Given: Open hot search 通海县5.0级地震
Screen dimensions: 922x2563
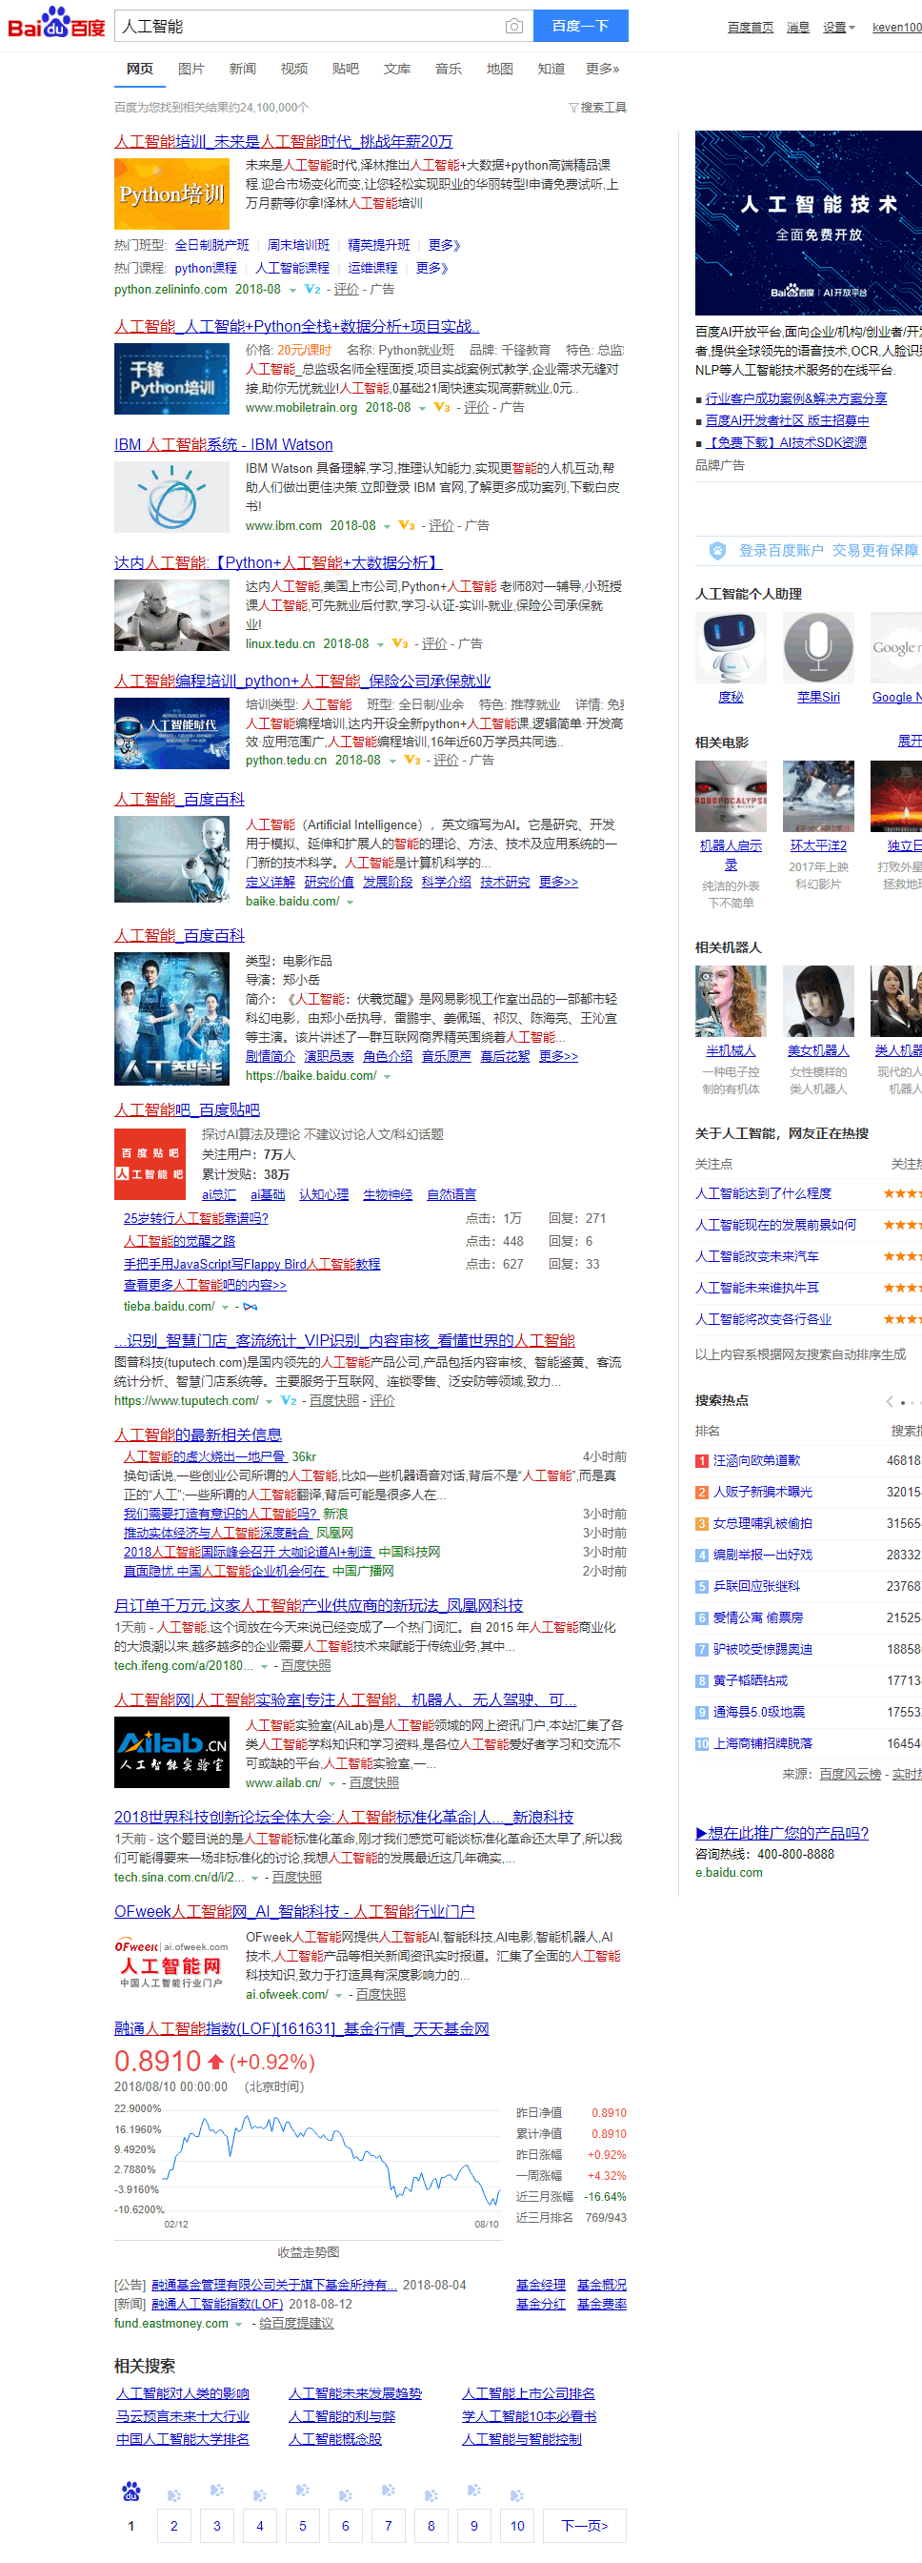Looking at the screenshot, I should [x=759, y=1712].
